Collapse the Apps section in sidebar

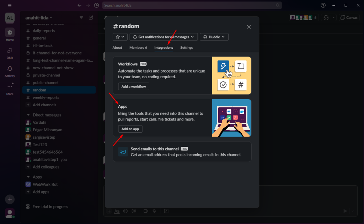28,177
